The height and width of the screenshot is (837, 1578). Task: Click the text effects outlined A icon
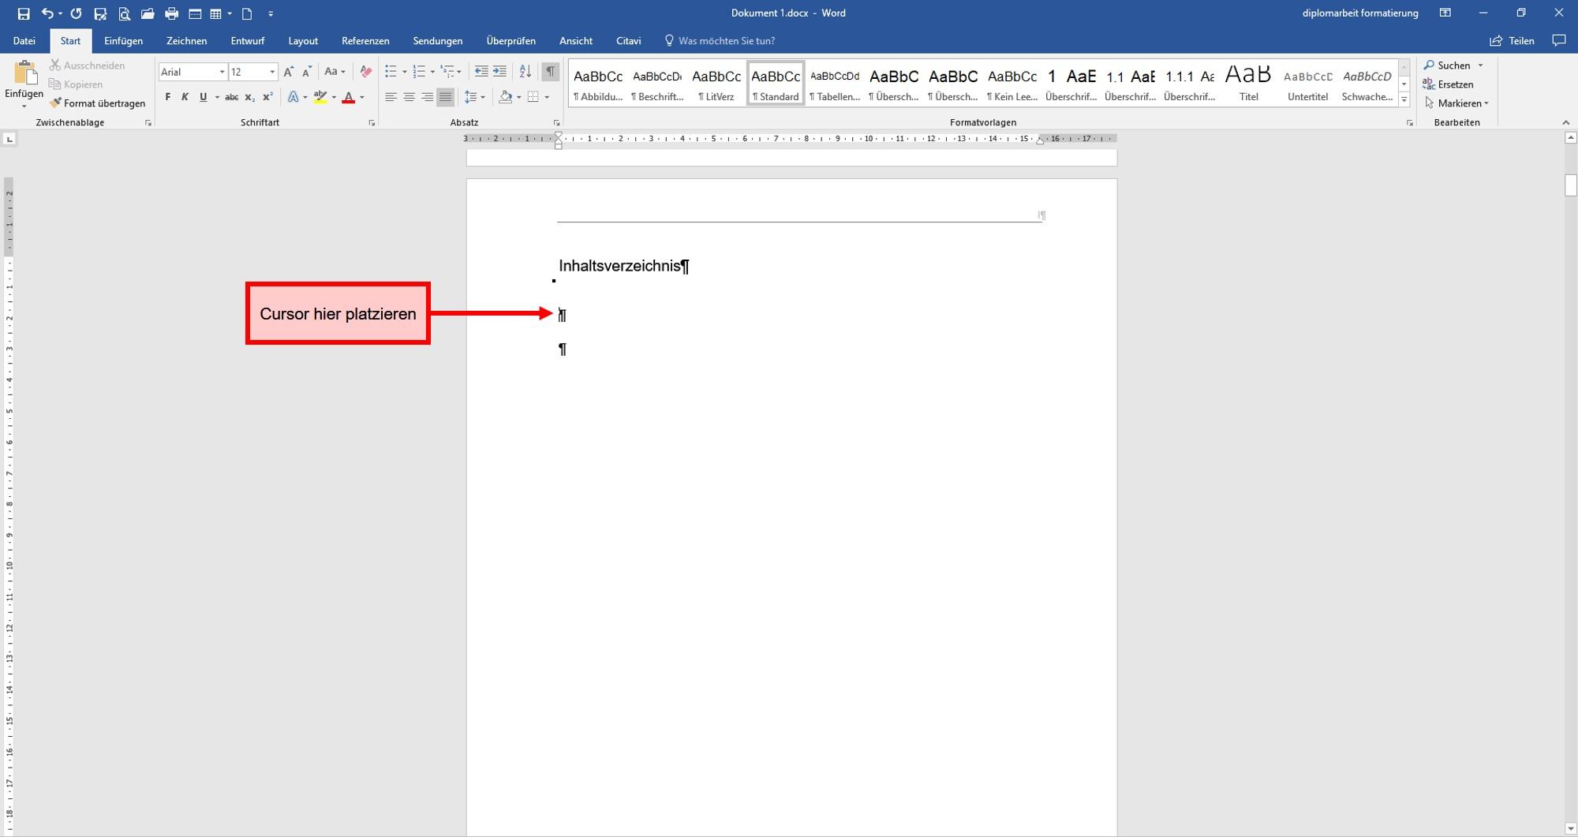click(x=294, y=97)
